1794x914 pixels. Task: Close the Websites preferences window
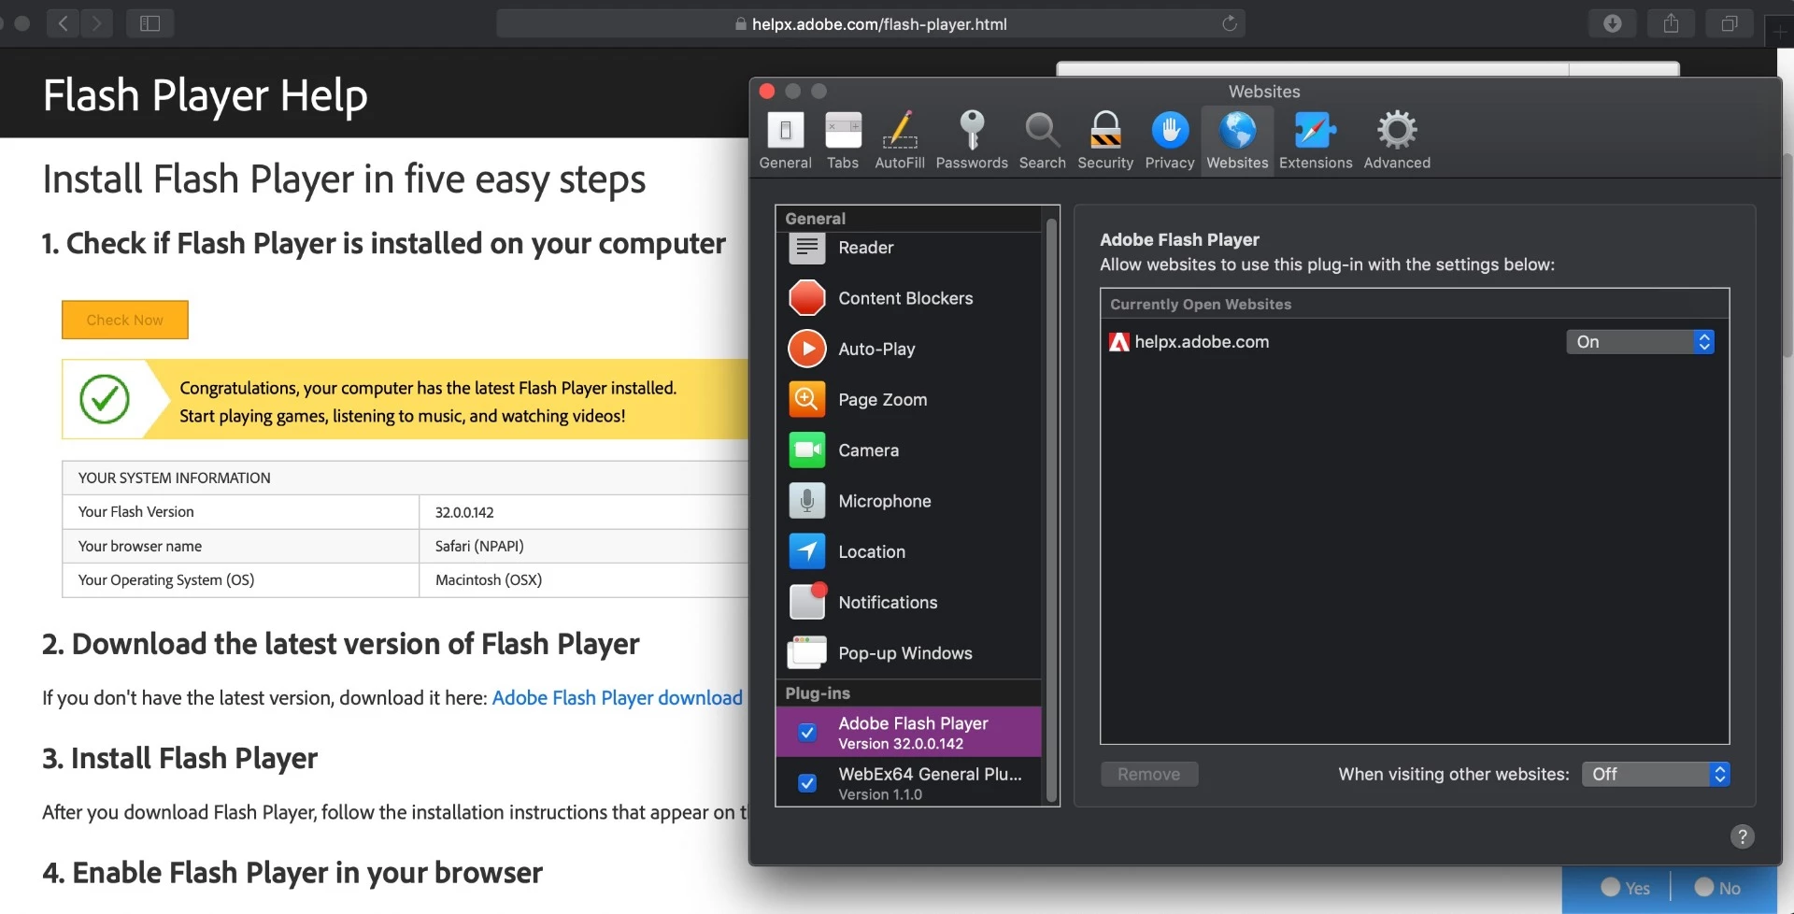[x=767, y=91]
